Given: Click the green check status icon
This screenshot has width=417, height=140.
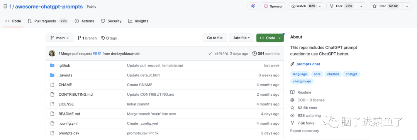Looking at the screenshot, I should pyautogui.click(x=210, y=53).
